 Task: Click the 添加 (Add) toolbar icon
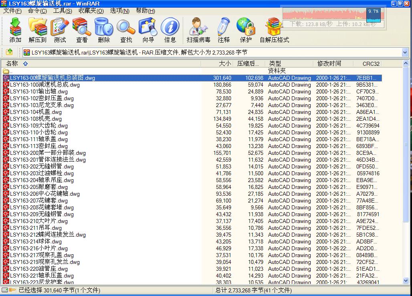click(x=15, y=27)
